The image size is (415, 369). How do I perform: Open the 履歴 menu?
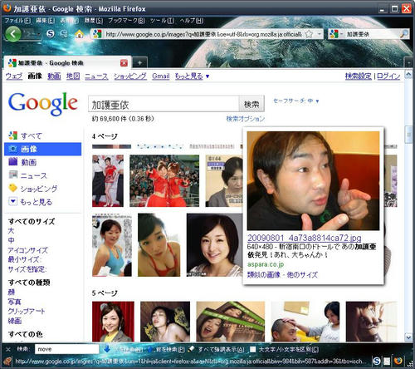[94, 21]
